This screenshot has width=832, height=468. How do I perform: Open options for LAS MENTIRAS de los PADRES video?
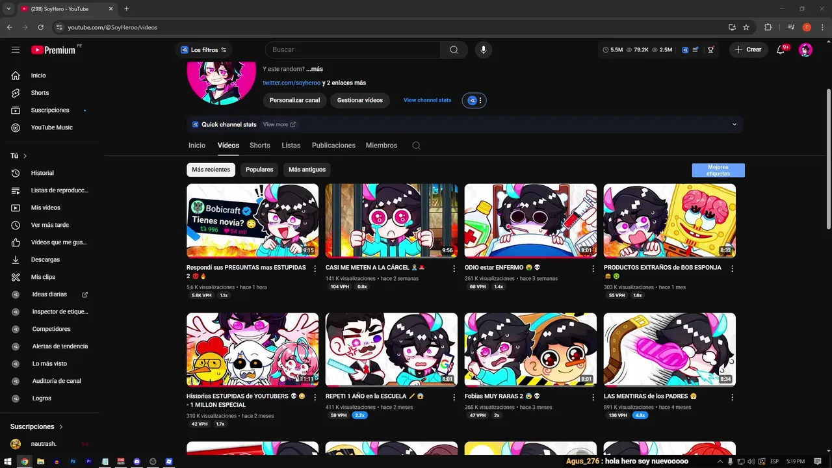pos(732,397)
